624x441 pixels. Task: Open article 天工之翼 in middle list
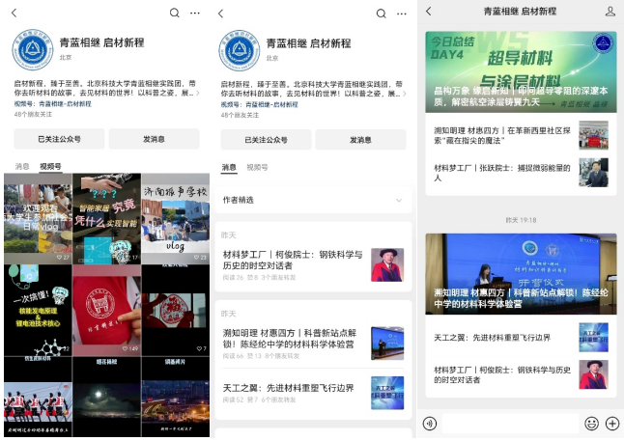(313, 393)
